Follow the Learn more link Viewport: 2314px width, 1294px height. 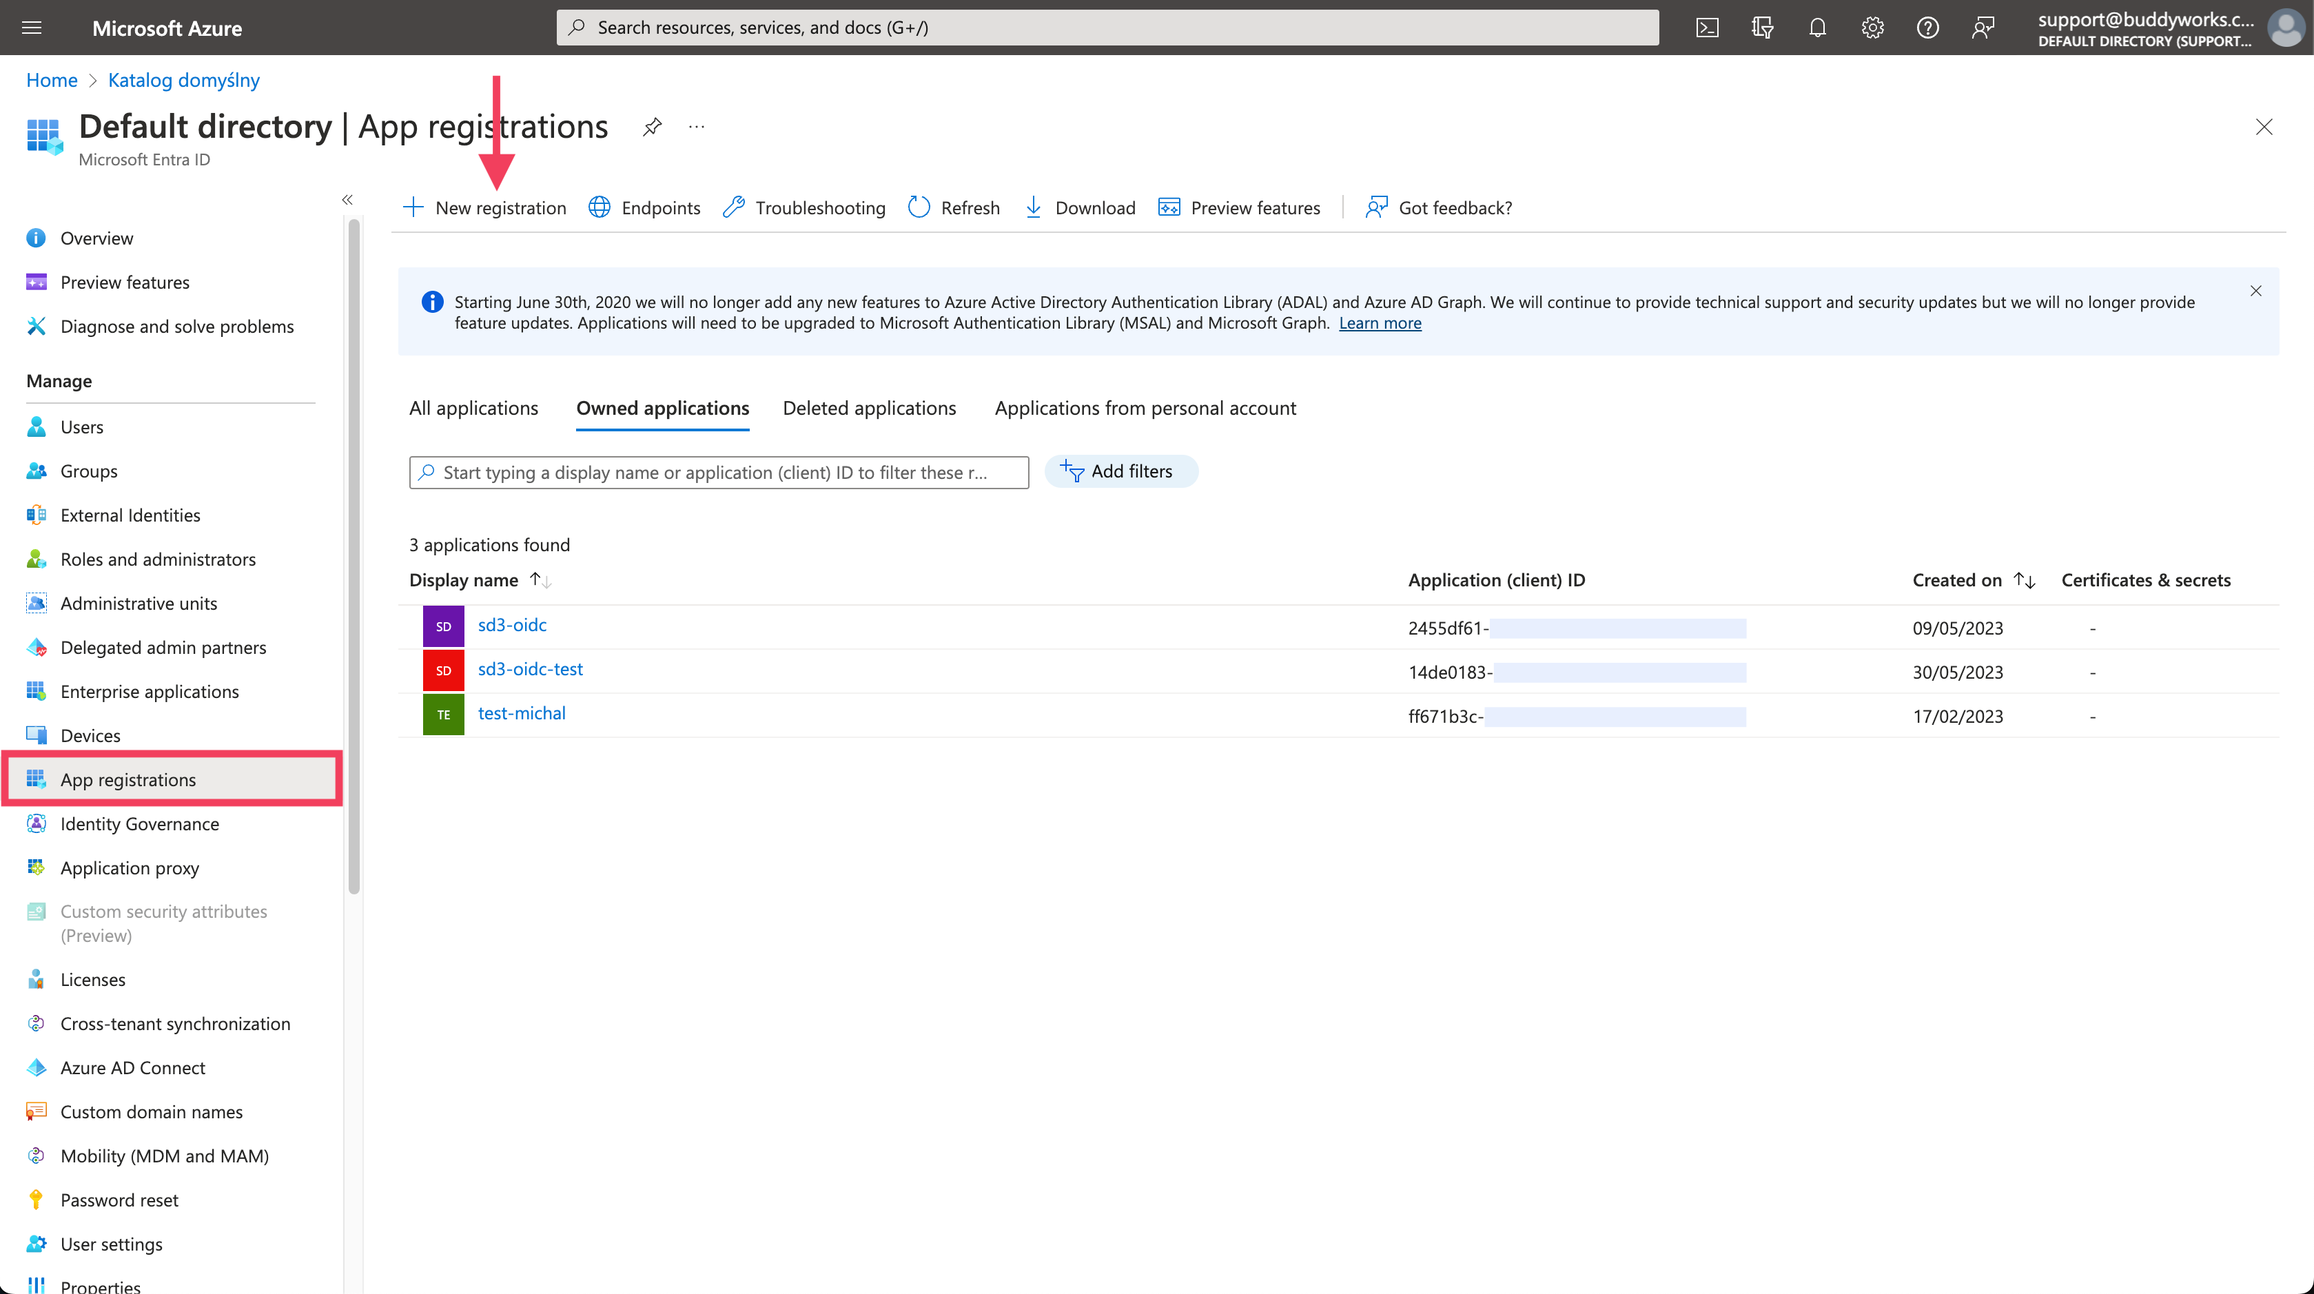tap(1380, 323)
